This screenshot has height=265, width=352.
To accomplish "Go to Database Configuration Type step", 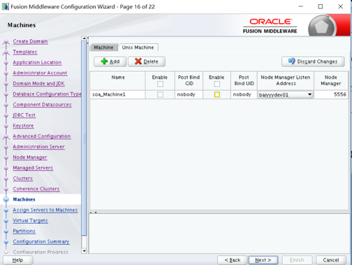I will [47, 94].
